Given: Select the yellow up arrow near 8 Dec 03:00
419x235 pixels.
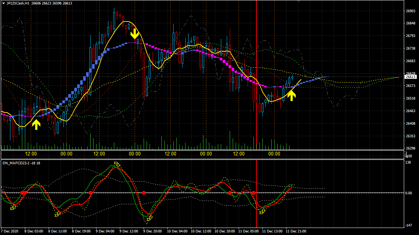Looking at the screenshot, I should tap(36, 124).
